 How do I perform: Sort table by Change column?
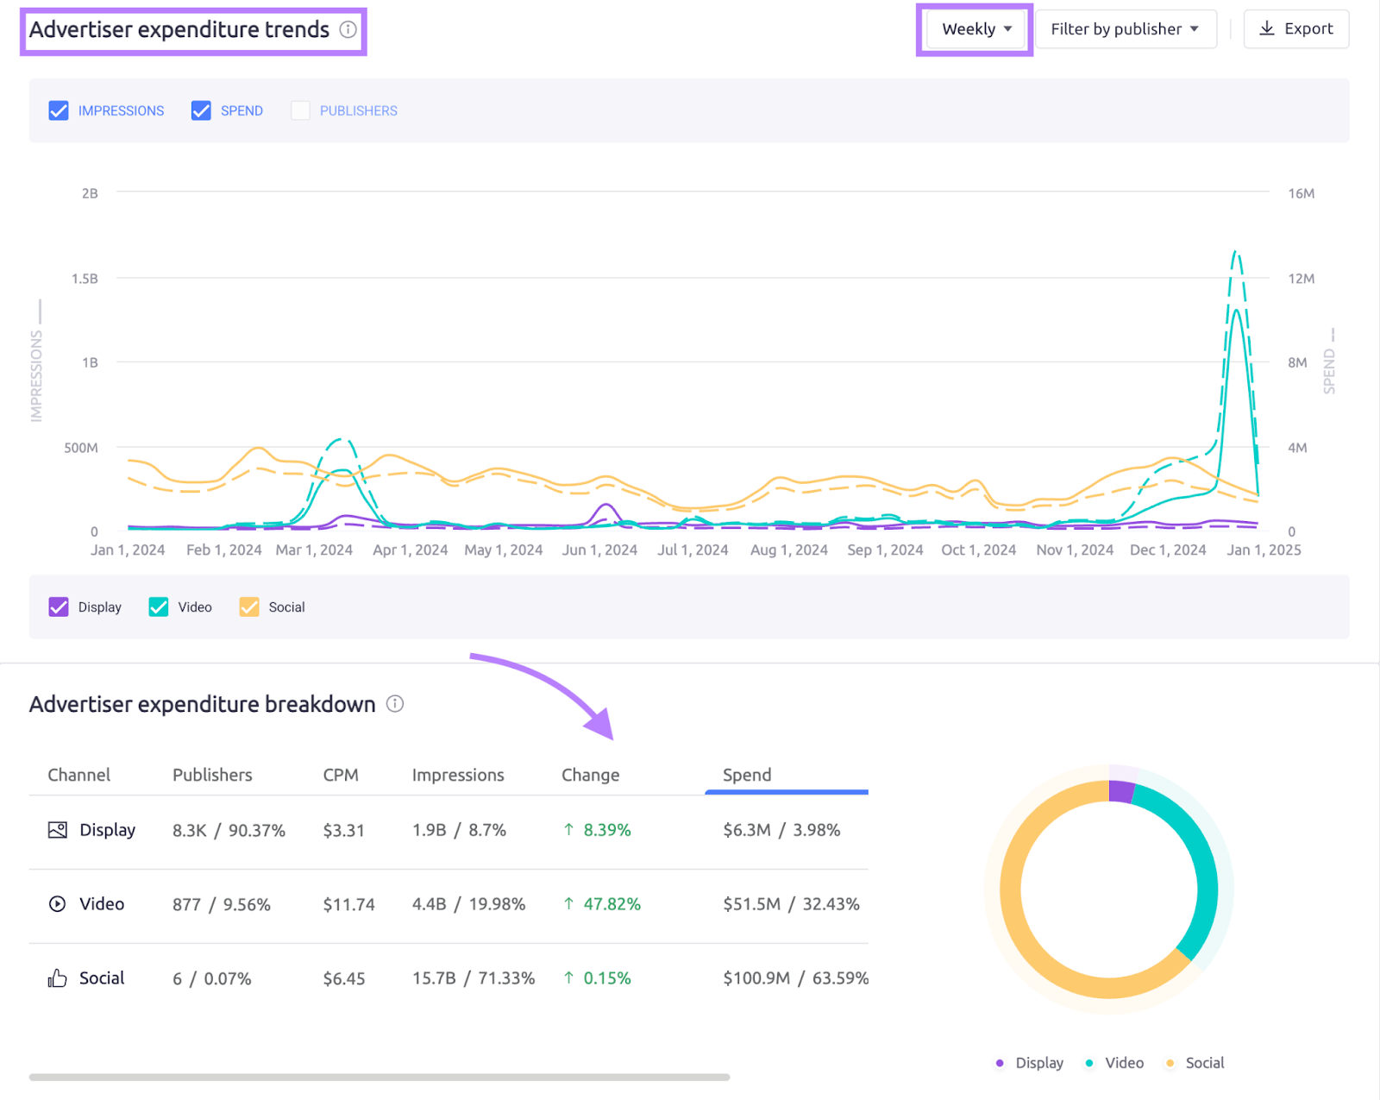tap(591, 775)
